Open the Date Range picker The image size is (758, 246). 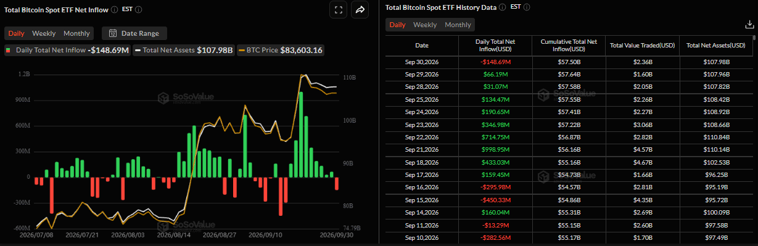[134, 33]
